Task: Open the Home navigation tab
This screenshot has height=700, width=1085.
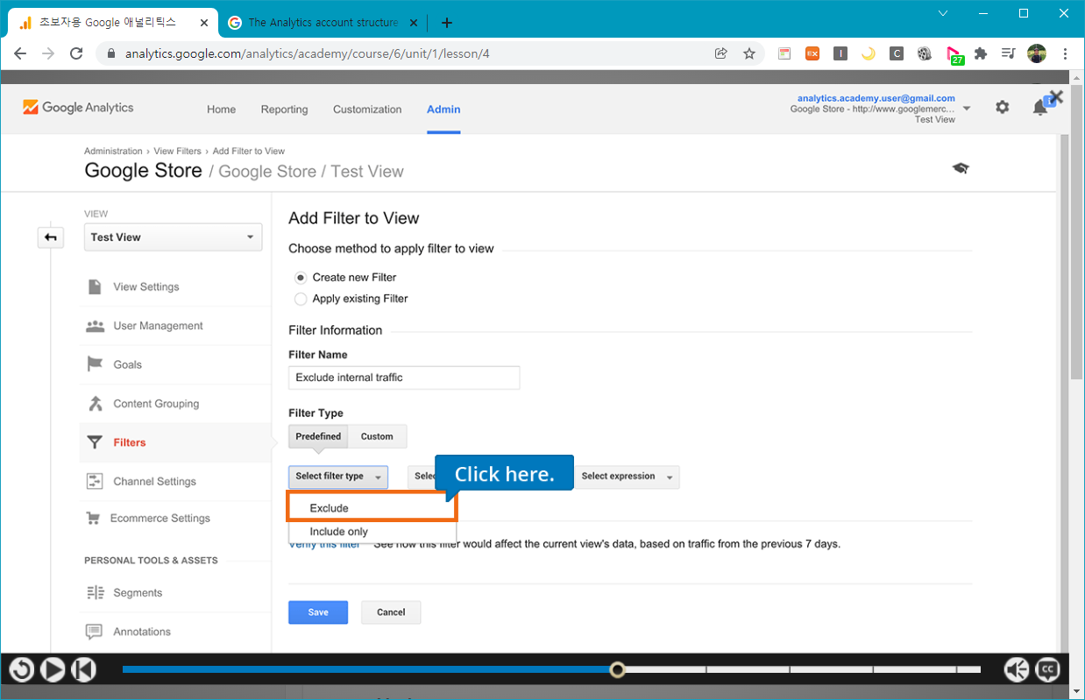Action: tap(221, 110)
